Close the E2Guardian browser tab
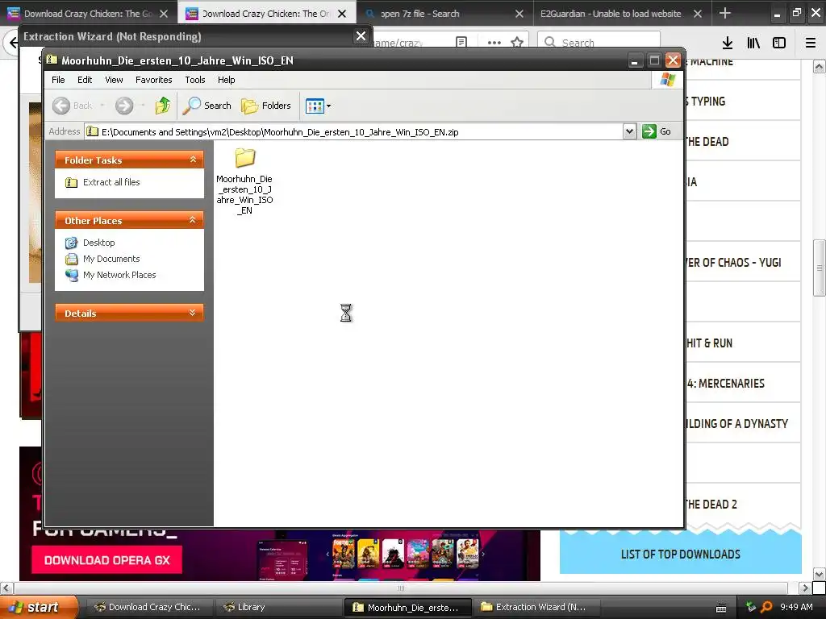This screenshot has height=619, width=826. tap(698, 14)
